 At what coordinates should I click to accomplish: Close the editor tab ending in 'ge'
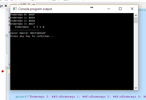tap(6, 6)
